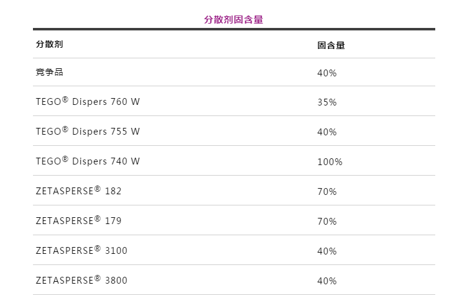This screenshot has height=306, width=457.
Task: Select the 竞争品 row label
Action: tap(50, 72)
